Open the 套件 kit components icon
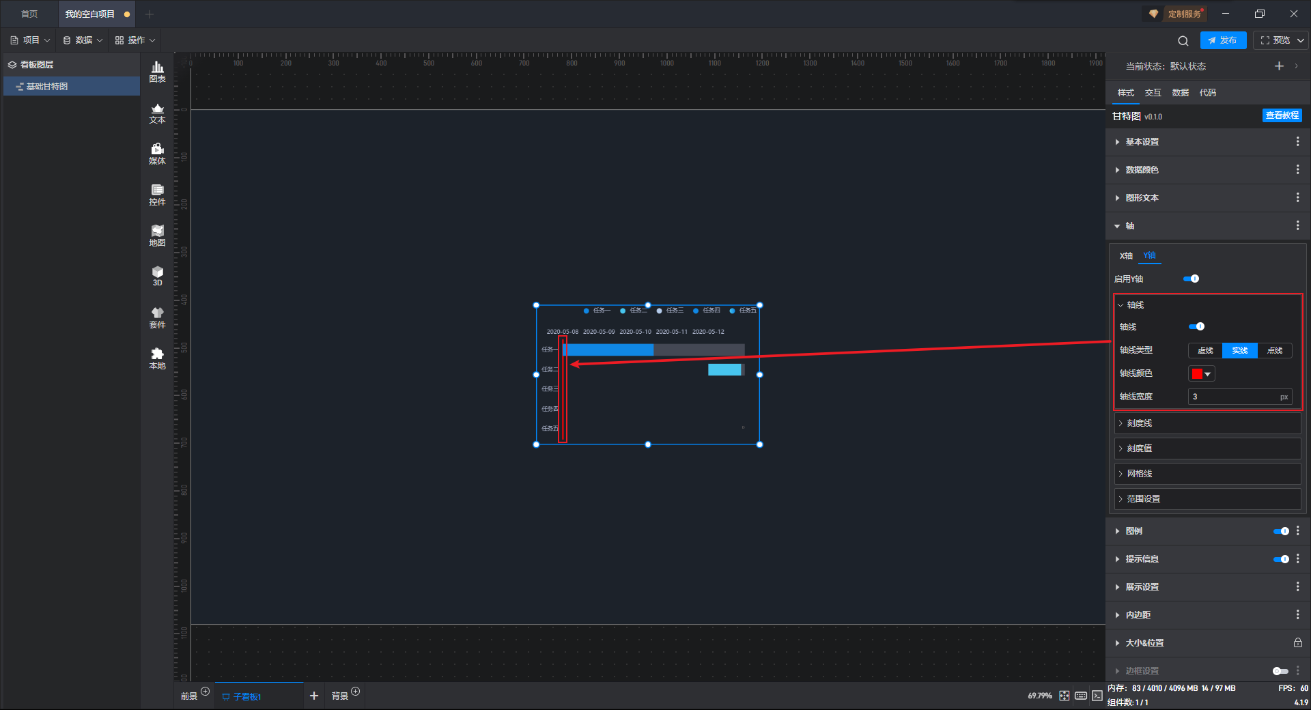1311x710 pixels. tap(157, 317)
